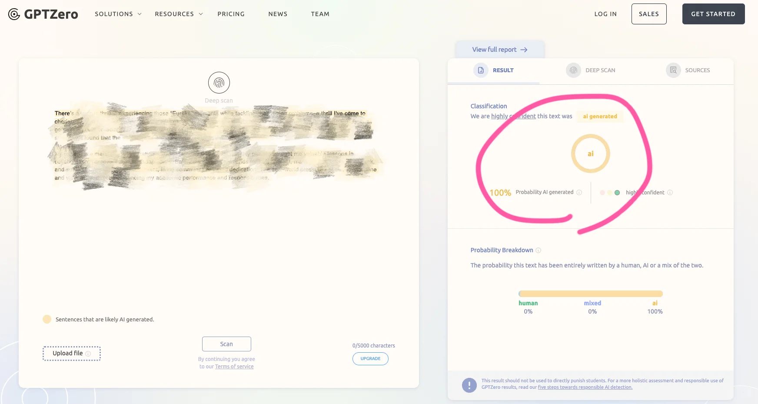The image size is (758, 404).
Task: Click the circular ai result badge
Action: [x=591, y=154]
